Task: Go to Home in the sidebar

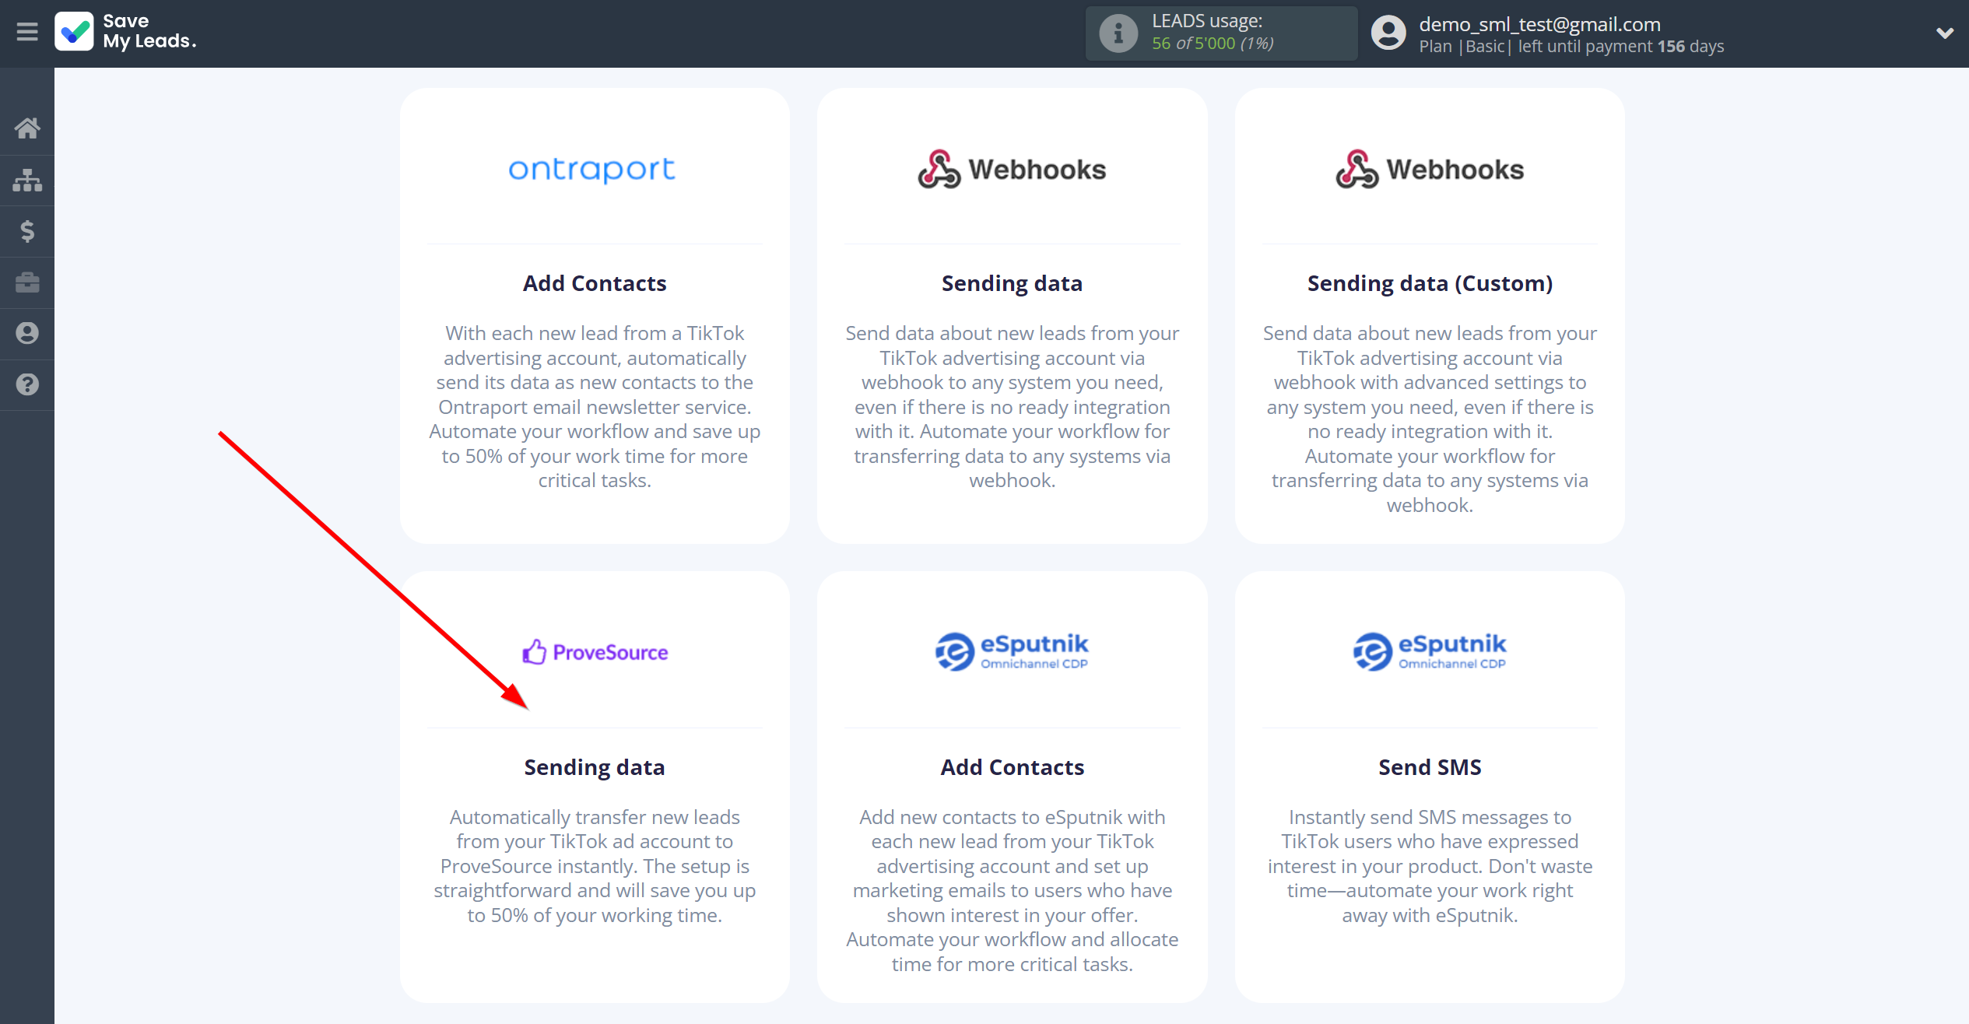Action: pyautogui.click(x=27, y=128)
